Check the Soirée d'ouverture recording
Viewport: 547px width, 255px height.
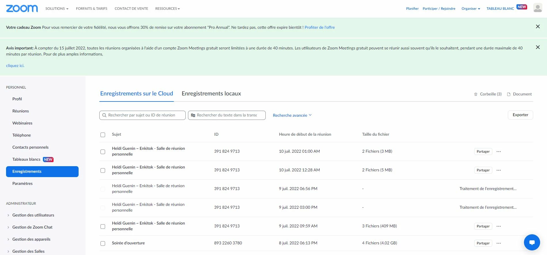click(x=103, y=244)
